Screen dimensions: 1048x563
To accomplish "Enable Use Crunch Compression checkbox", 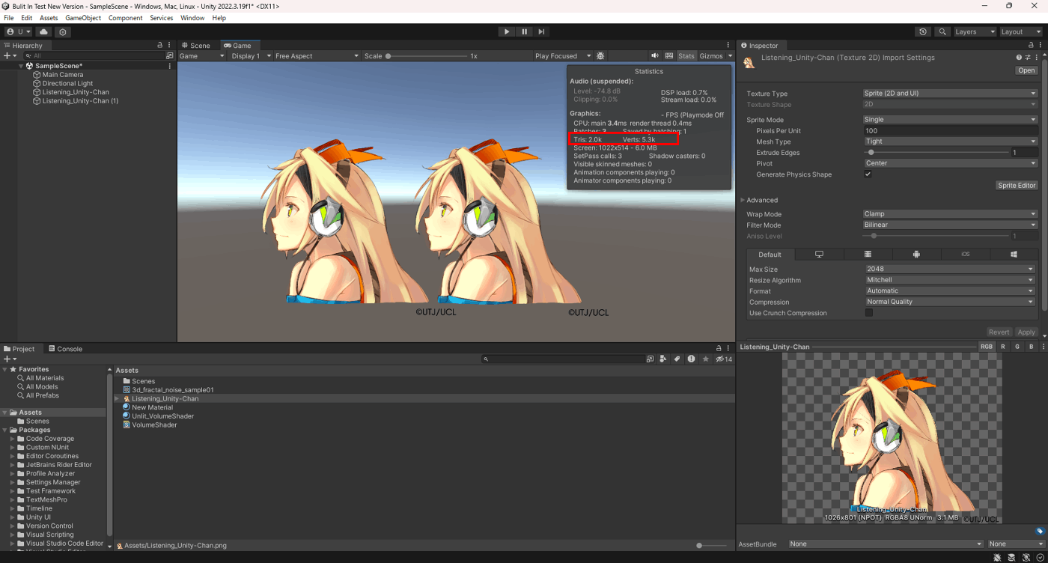I will click(868, 313).
